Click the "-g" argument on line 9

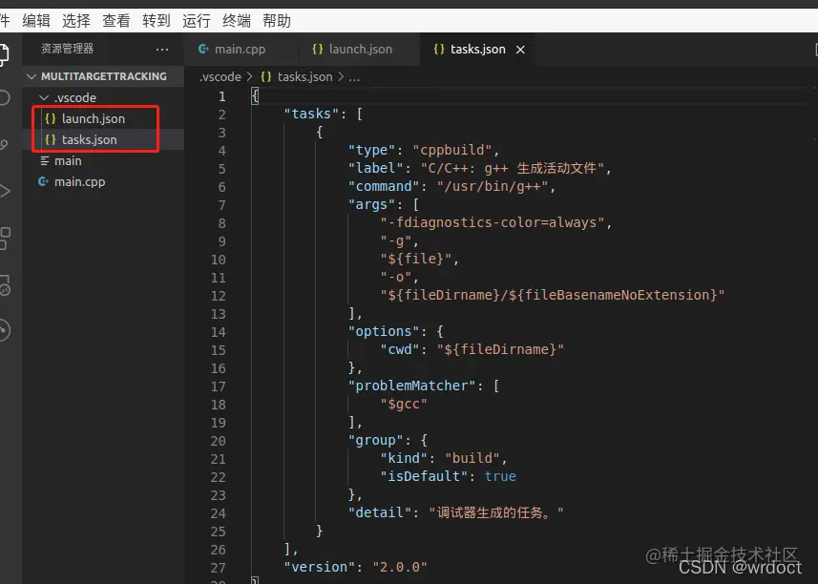pyautogui.click(x=396, y=240)
